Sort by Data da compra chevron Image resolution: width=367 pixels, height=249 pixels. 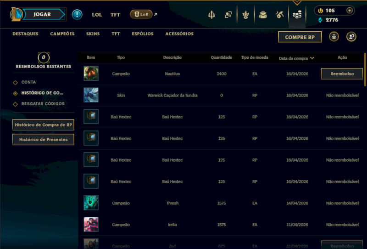(x=312, y=58)
